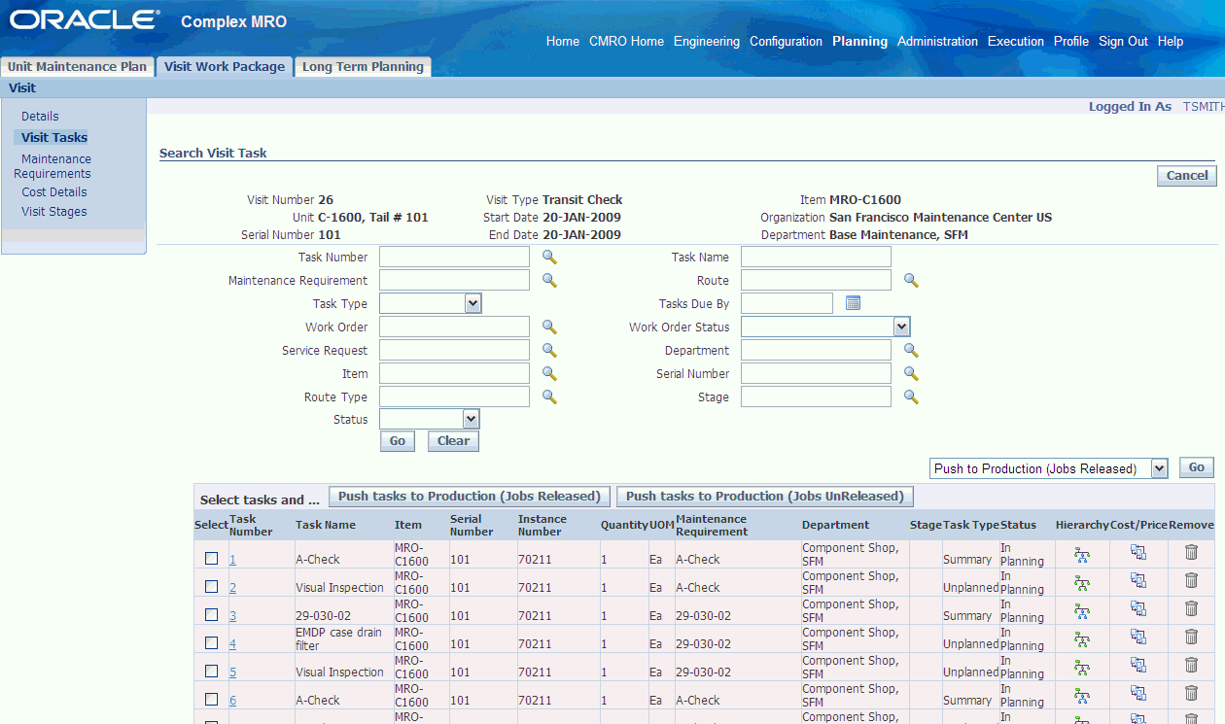Switch to Long Term Planning tab
Image resolution: width=1225 pixels, height=724 pixels.
pos(363,67)
